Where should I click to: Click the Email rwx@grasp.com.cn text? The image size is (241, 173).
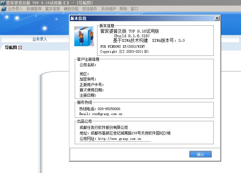tap(101, 114)
